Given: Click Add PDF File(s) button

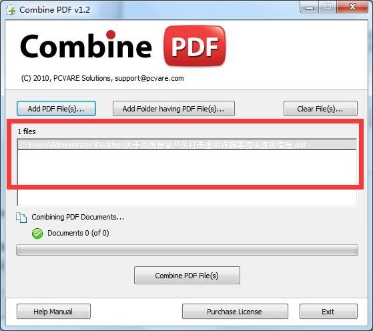Looking at the screenshot, I should coord(56,109).
